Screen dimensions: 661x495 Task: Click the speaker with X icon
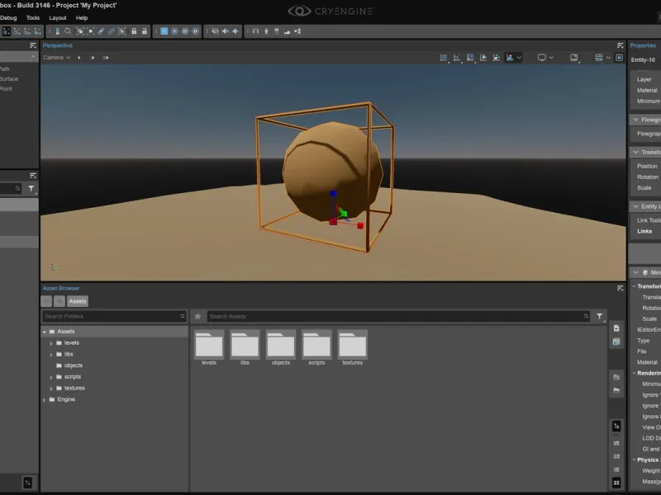point(226,31)
